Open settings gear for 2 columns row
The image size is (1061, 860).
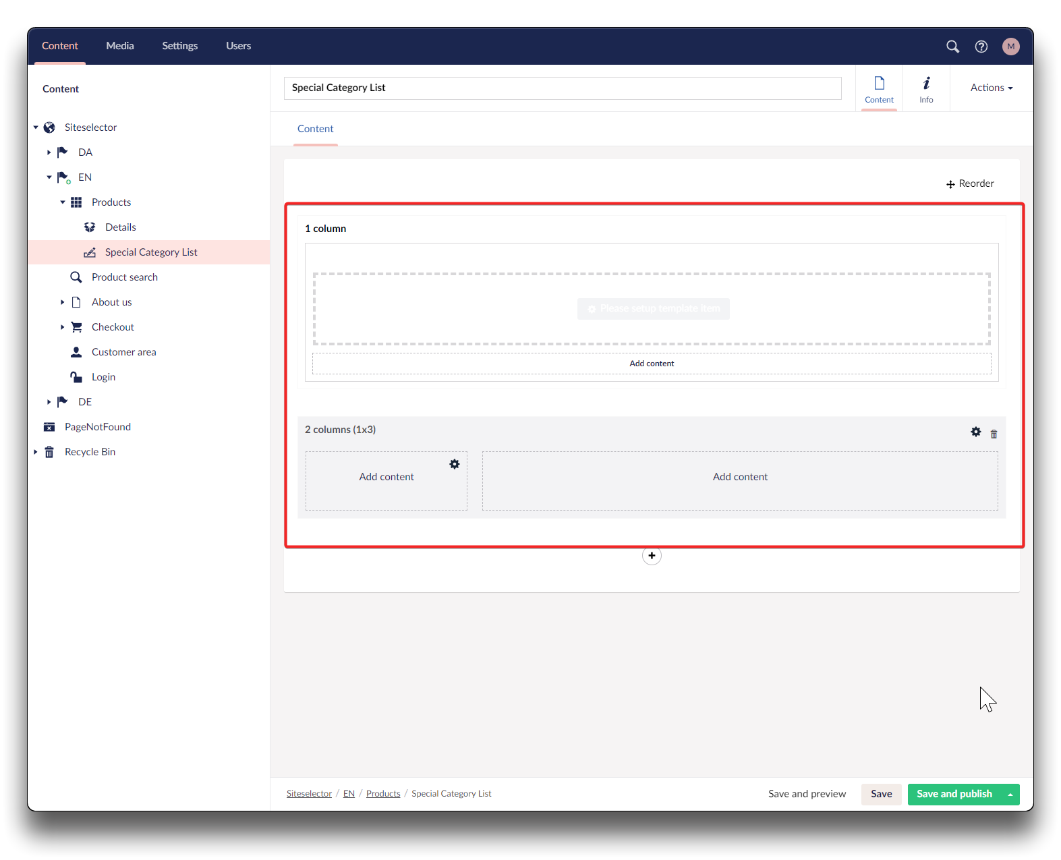975,432
